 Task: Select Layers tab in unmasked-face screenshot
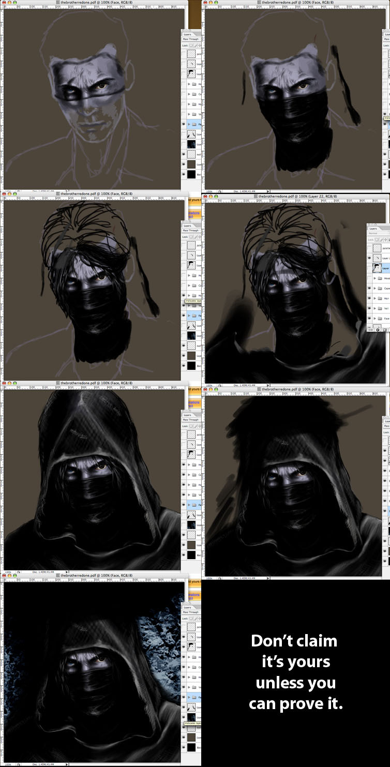(188, 35)
